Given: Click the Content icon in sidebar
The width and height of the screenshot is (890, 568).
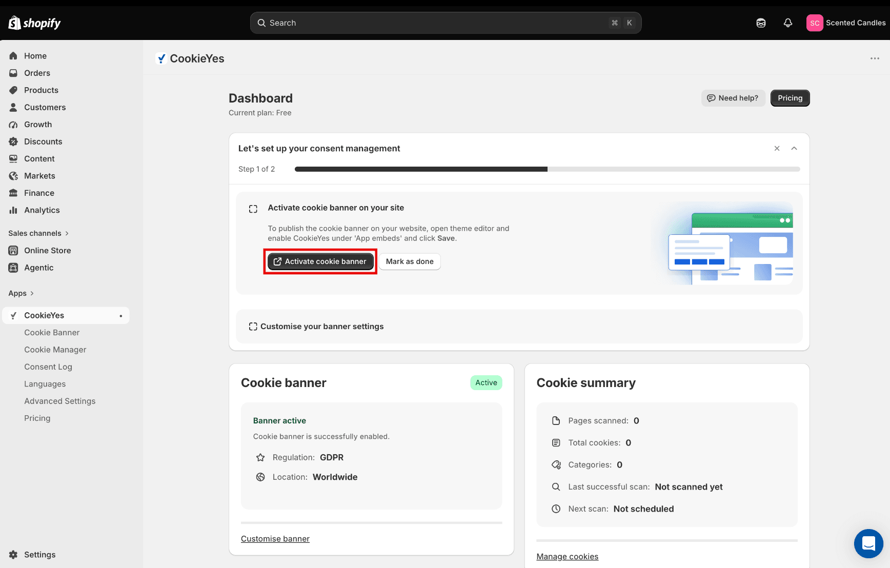Looking at the screenshot, I should coord(13,159).
